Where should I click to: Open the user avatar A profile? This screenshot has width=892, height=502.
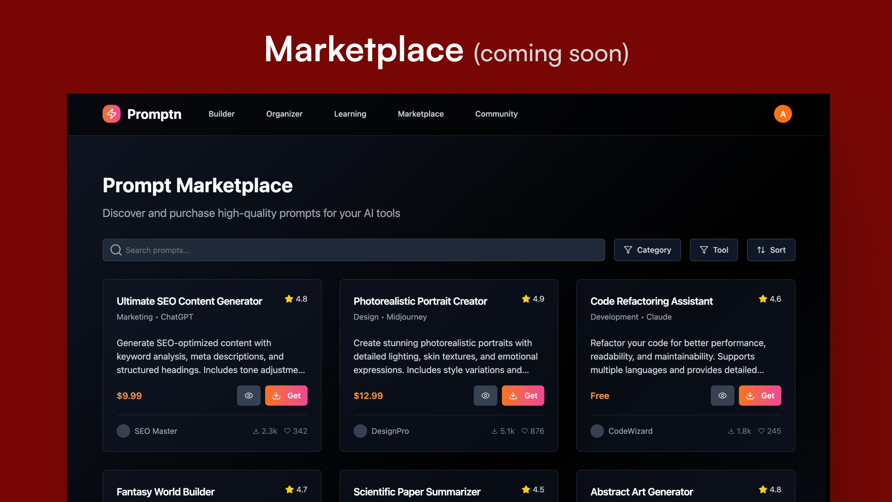[x=783, y=114]
